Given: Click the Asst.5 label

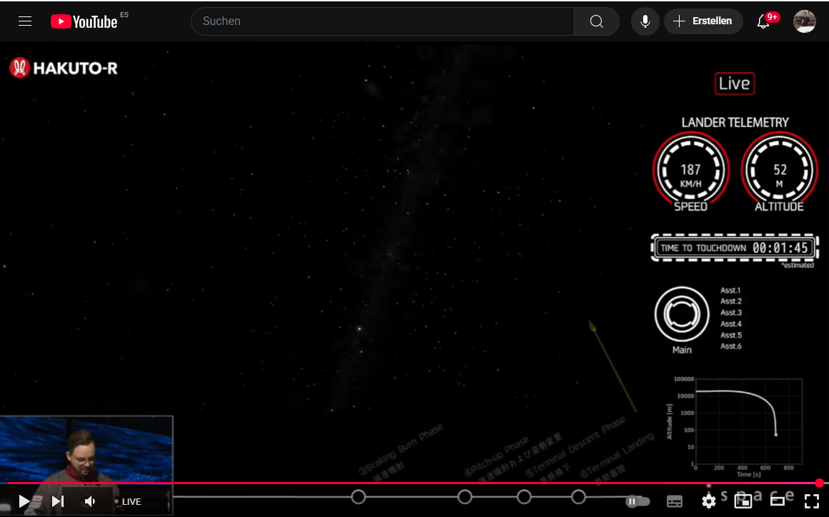Looking at the screenshot, I should coord(730,335).
